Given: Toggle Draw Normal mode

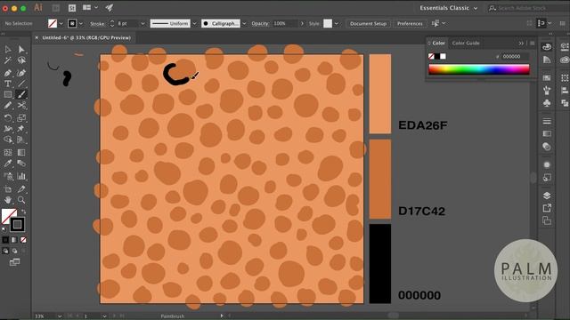Looking at the screenshot, I should 5,251.
